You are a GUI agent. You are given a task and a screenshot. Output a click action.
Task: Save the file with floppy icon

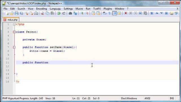tap(16, 13)
